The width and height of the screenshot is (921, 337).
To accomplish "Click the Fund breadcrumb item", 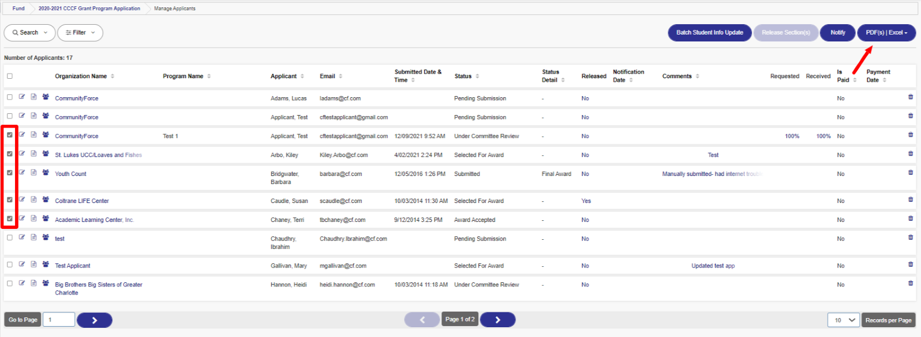I will (18, 9).
